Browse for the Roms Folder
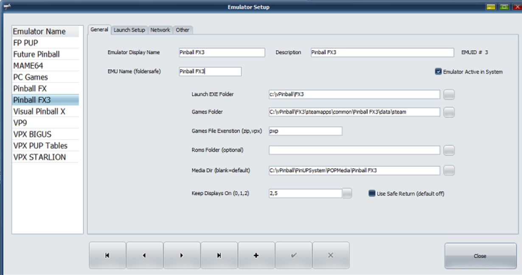This screenshot has height=275, width=522. coord(449,150)
